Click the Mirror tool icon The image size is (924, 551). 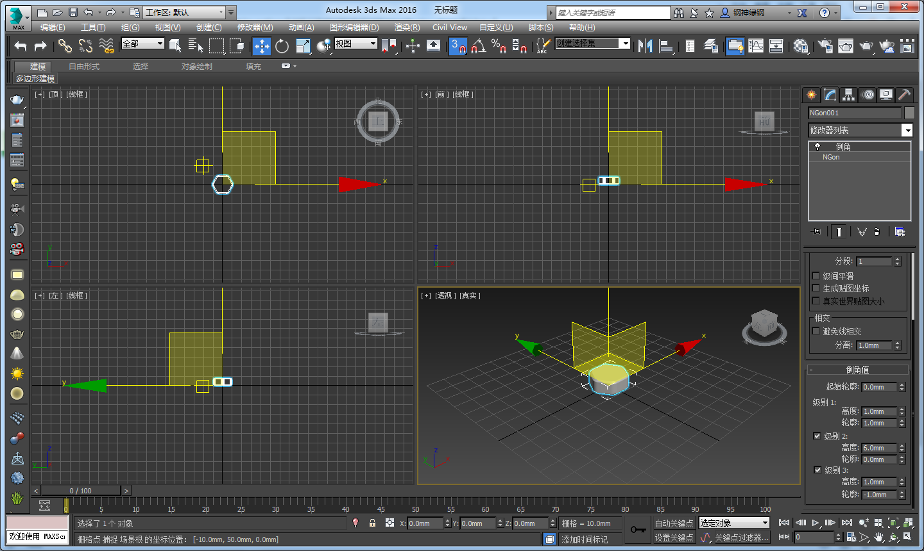(646, 45)
